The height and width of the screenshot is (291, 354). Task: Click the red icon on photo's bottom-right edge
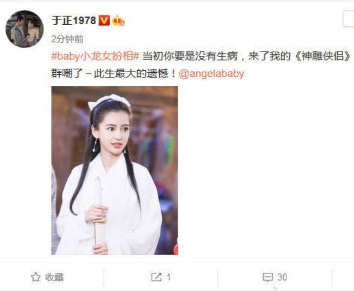tap(175, 249)
